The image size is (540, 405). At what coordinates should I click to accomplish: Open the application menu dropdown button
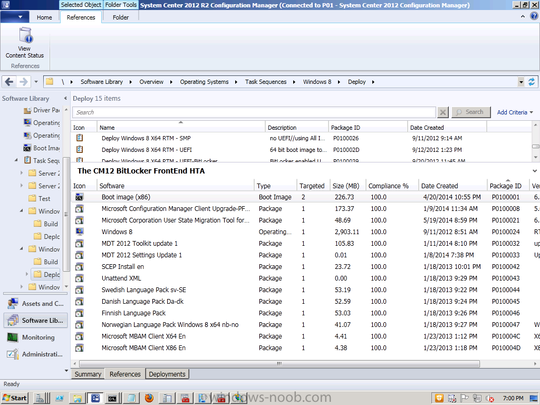tap(14, 17)
